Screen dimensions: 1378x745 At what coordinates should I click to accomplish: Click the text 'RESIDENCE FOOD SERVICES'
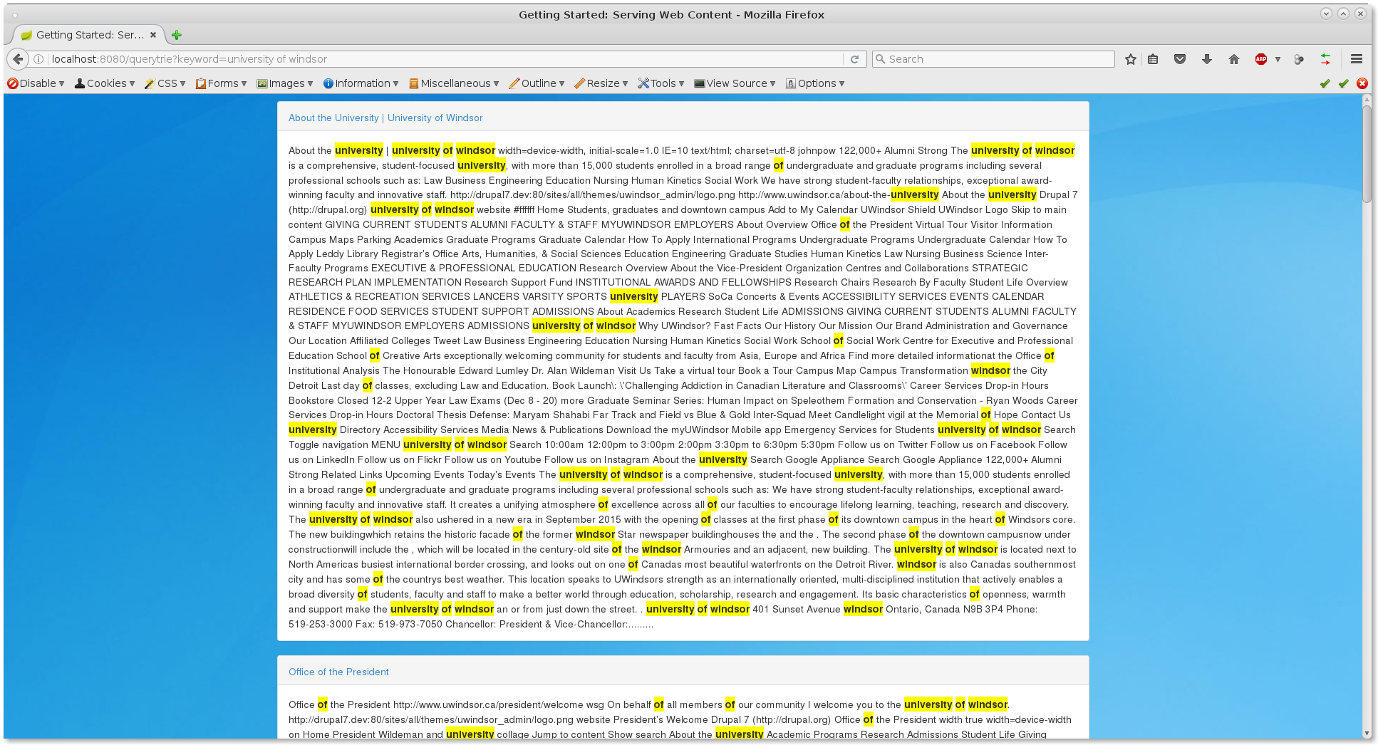pos(358,311)
